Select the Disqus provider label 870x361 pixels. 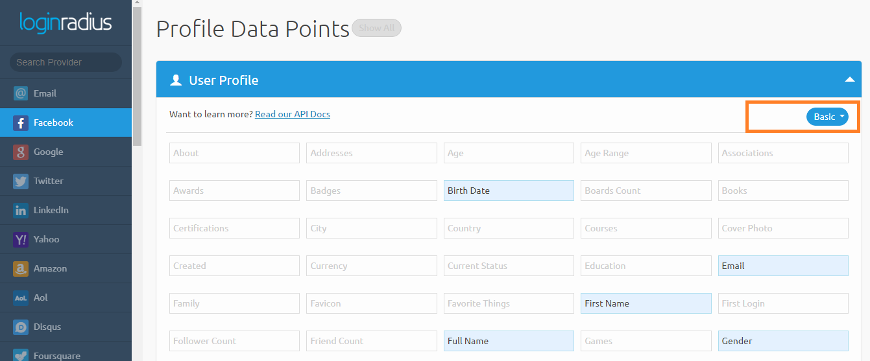tap(47, 327)
